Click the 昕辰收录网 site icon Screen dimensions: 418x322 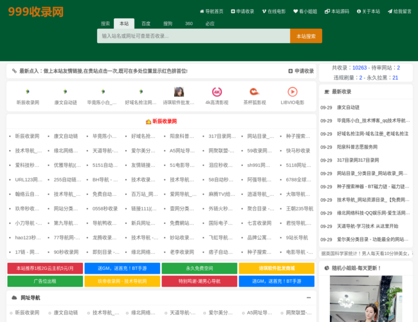coord(28,92)
